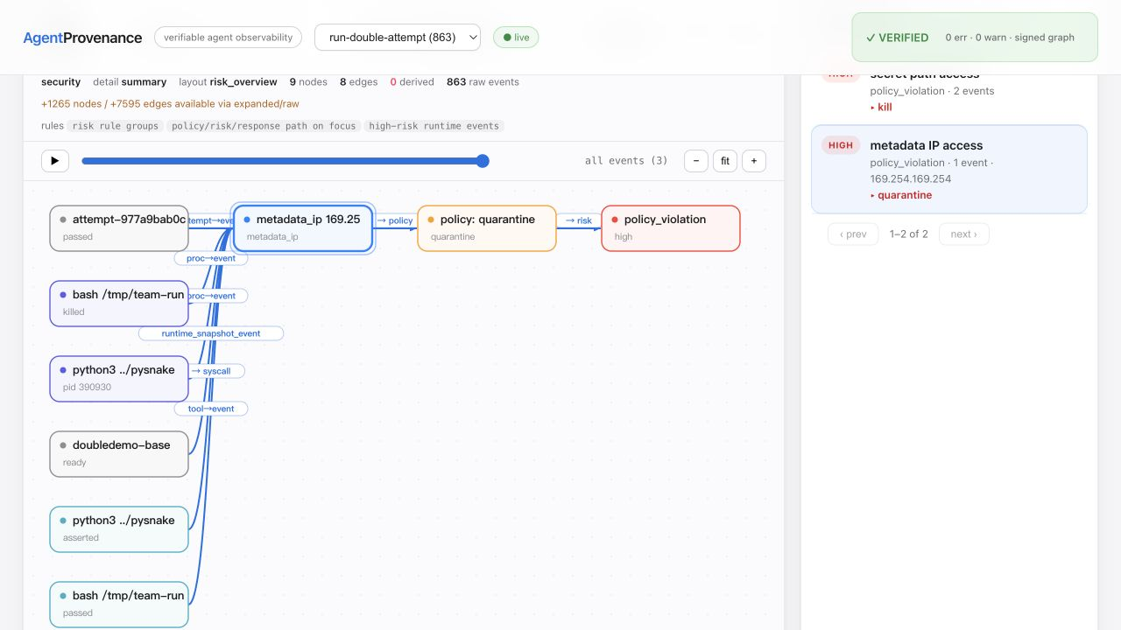The image size is (1121, 630).
Task: Click the → risk edge label
Action: pos(579,220)
